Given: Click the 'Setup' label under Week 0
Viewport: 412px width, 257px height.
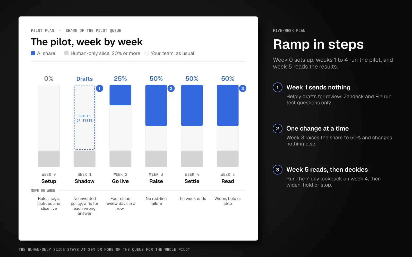Looking at the screenshot, I should click(x=49, y=181).
